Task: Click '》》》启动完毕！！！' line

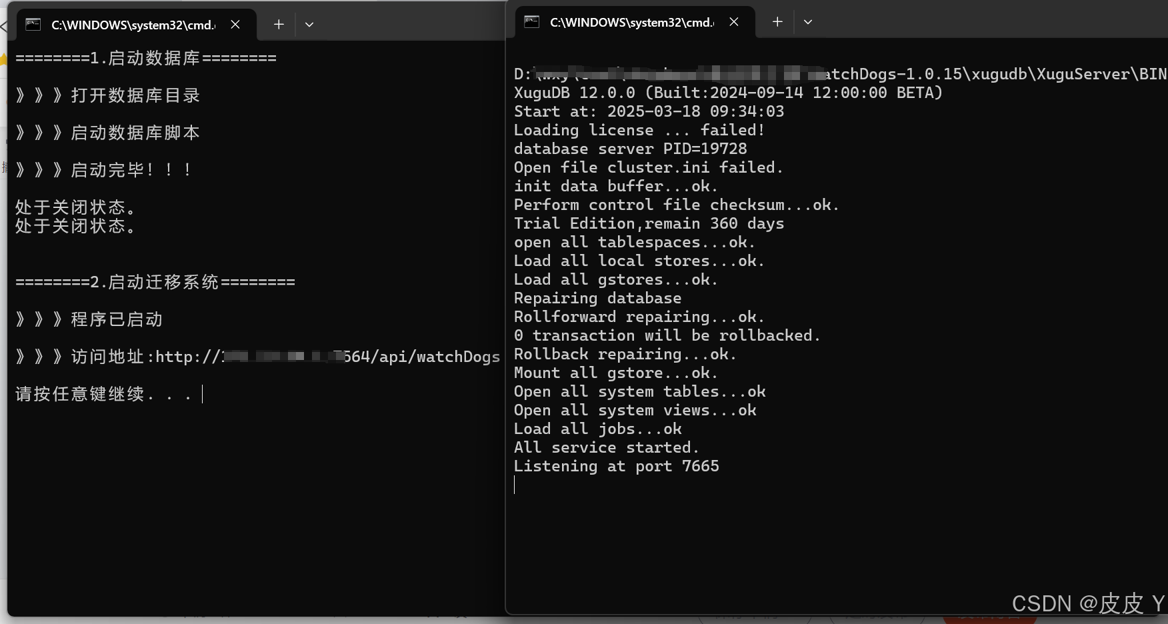Action: click(105, 170)
